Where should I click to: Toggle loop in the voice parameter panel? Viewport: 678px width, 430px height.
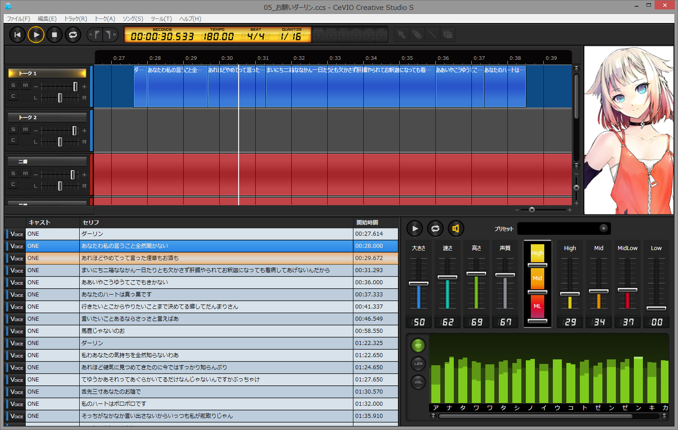click(x=435, y=228)
